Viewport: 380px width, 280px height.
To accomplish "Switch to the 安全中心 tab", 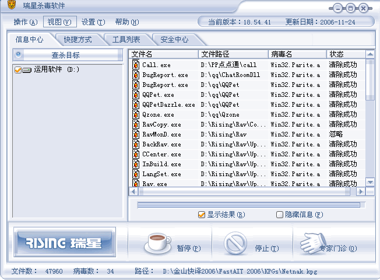I will [x=174, y=40].
